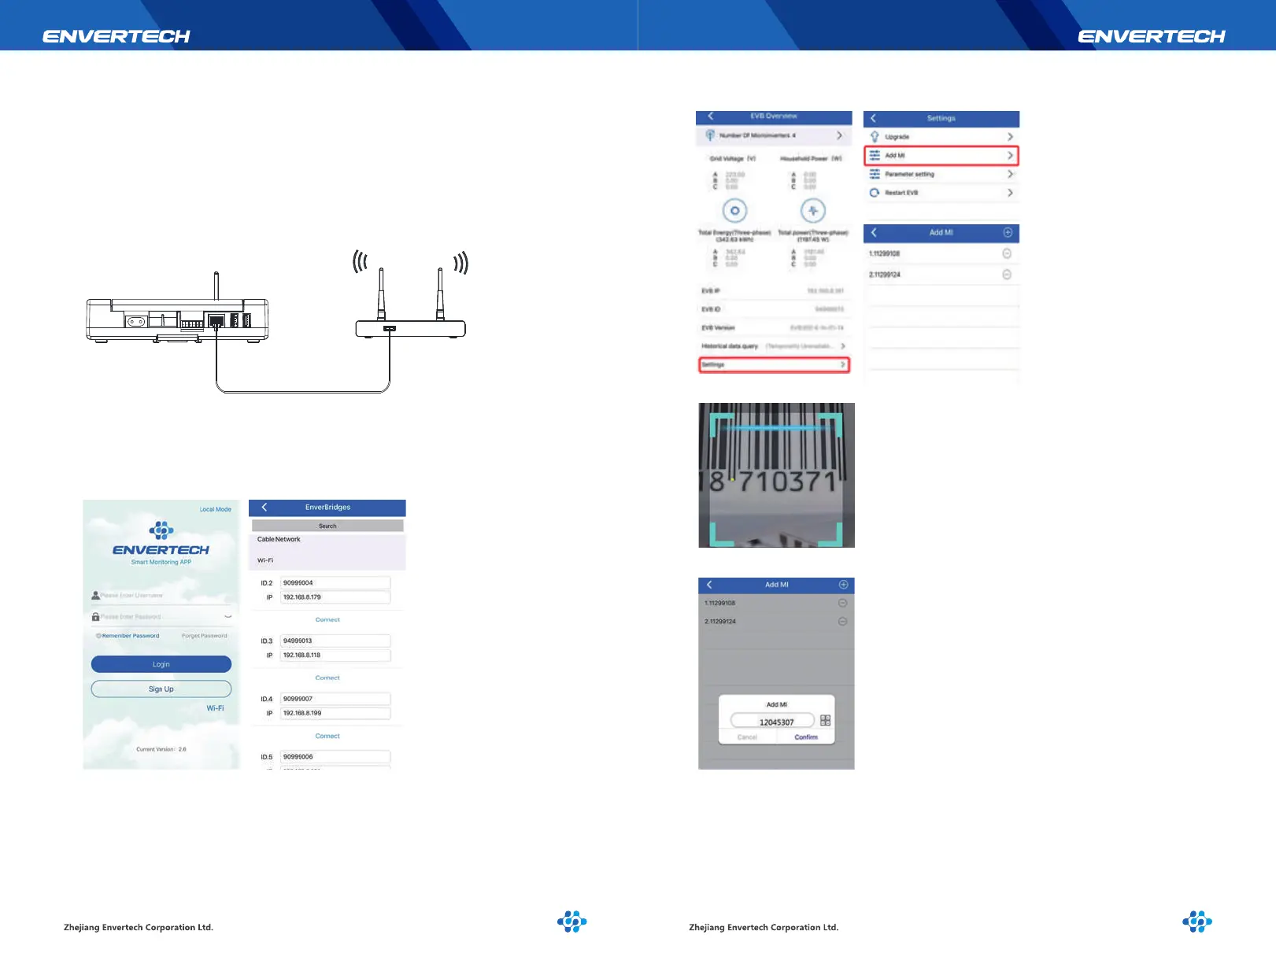Click the username field on login screen

[x=162, y=596]
